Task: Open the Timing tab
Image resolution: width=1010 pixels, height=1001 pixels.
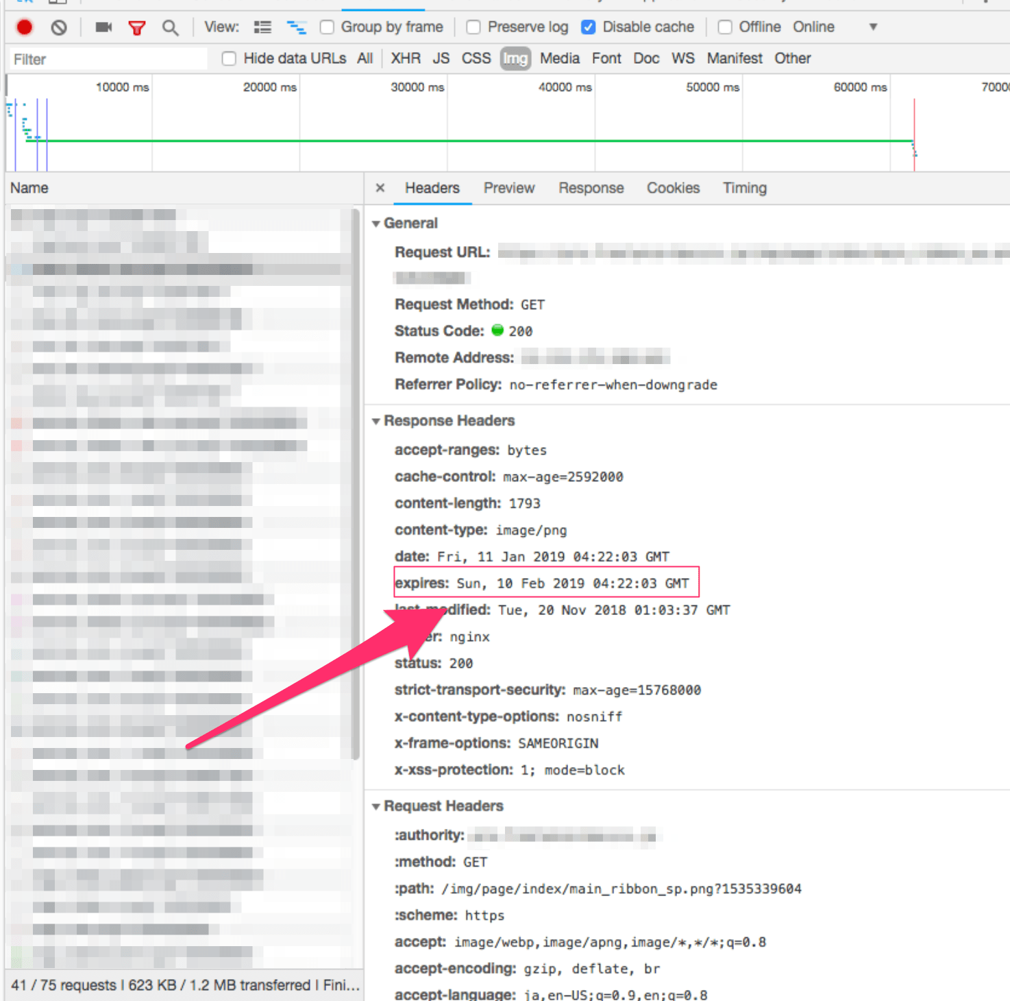Action: tap(744, 188)
